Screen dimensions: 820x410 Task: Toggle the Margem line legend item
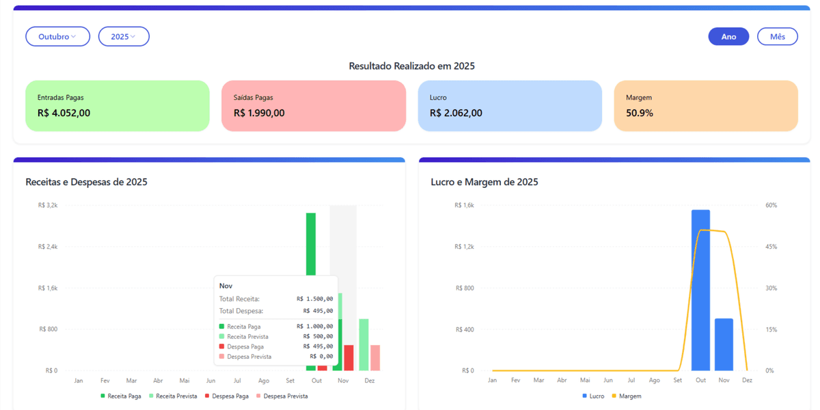tap(627, 396)
